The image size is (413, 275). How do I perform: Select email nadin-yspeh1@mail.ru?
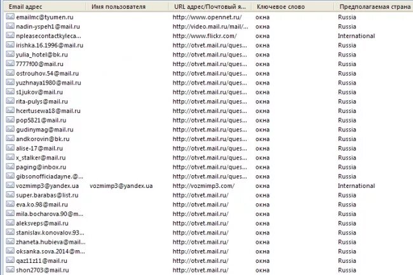click(x=48, y=27)
